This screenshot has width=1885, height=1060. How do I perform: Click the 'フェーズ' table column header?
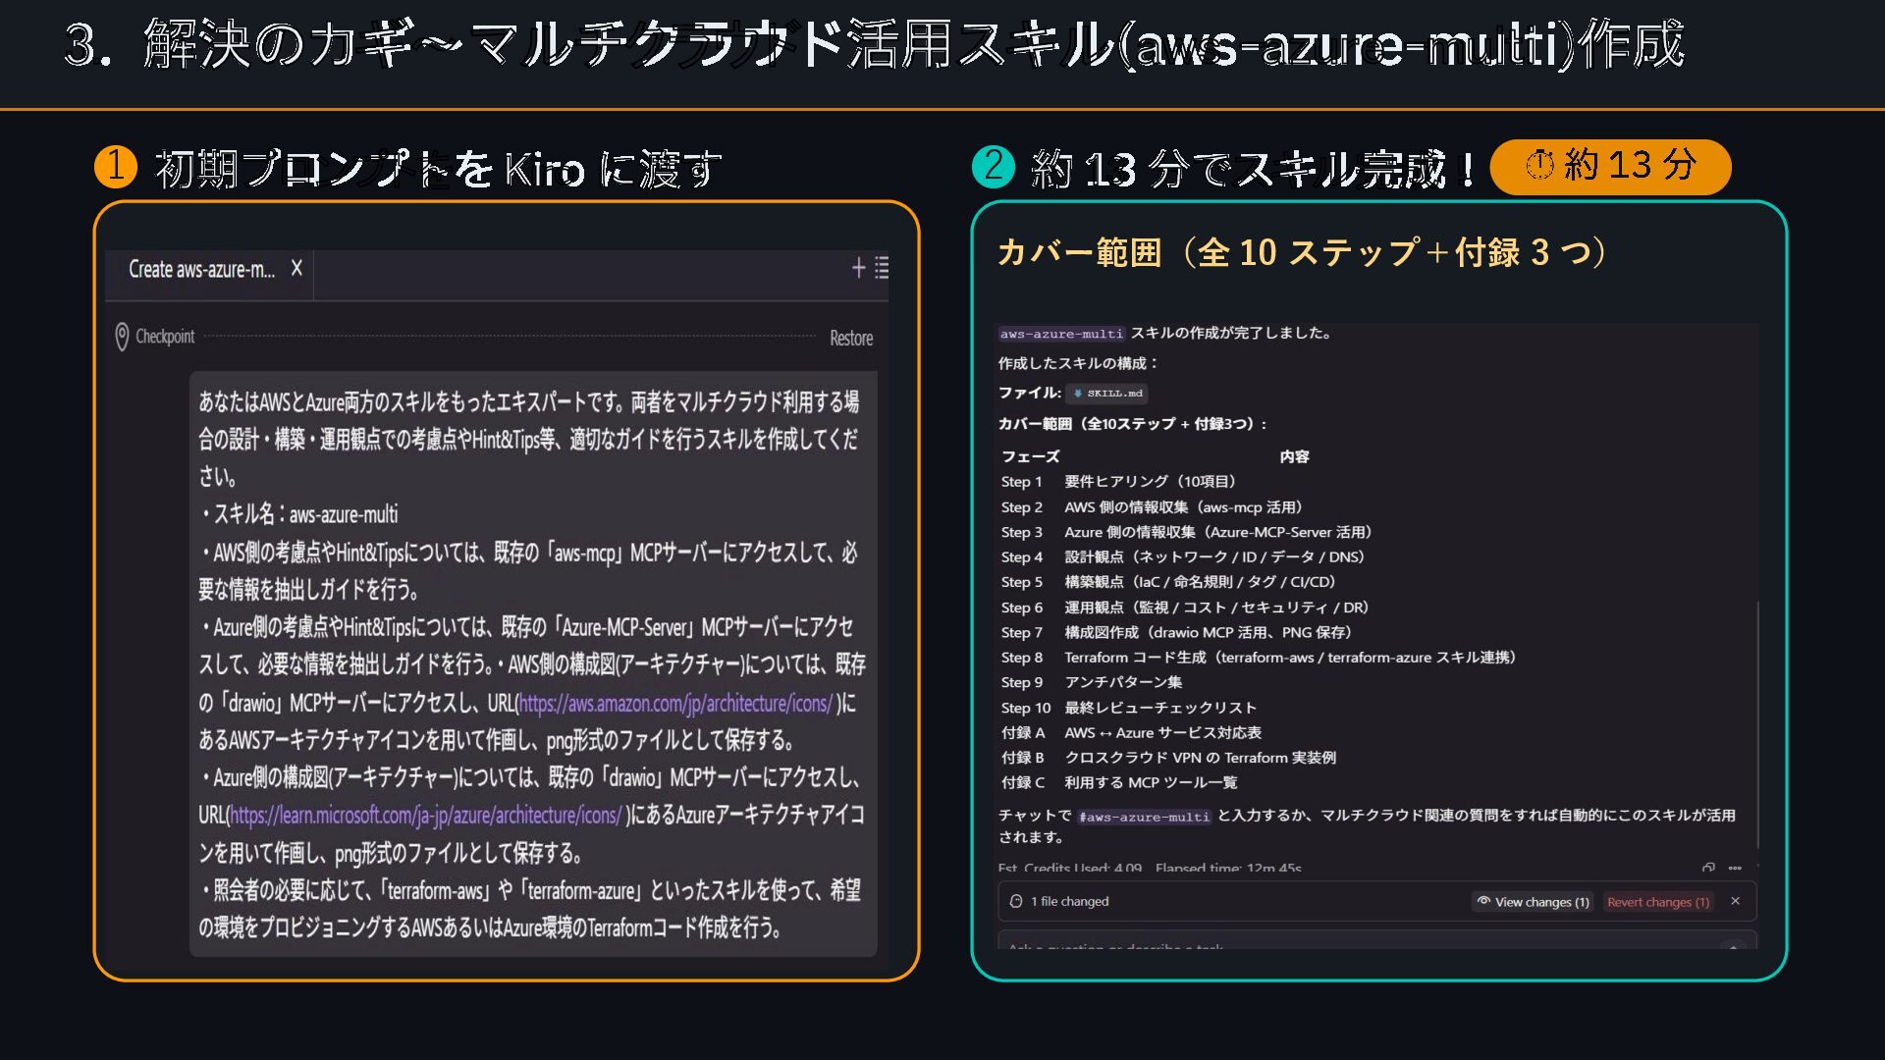point(1030,456)
